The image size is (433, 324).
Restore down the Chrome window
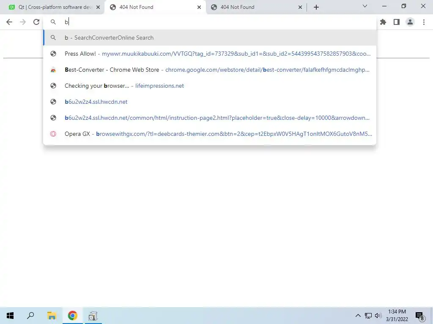click(404, 6)
